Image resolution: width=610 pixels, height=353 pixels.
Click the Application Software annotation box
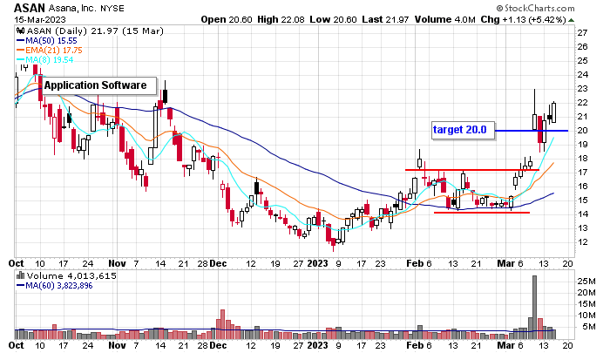[x=99, y=85]
